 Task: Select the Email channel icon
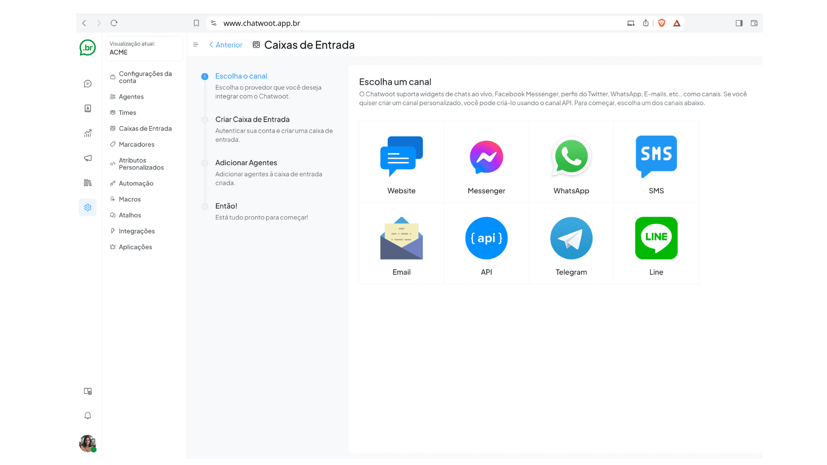click(x=401, y=238)
